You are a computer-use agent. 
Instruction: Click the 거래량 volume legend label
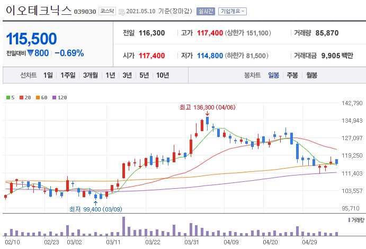(x=358, y=220)
